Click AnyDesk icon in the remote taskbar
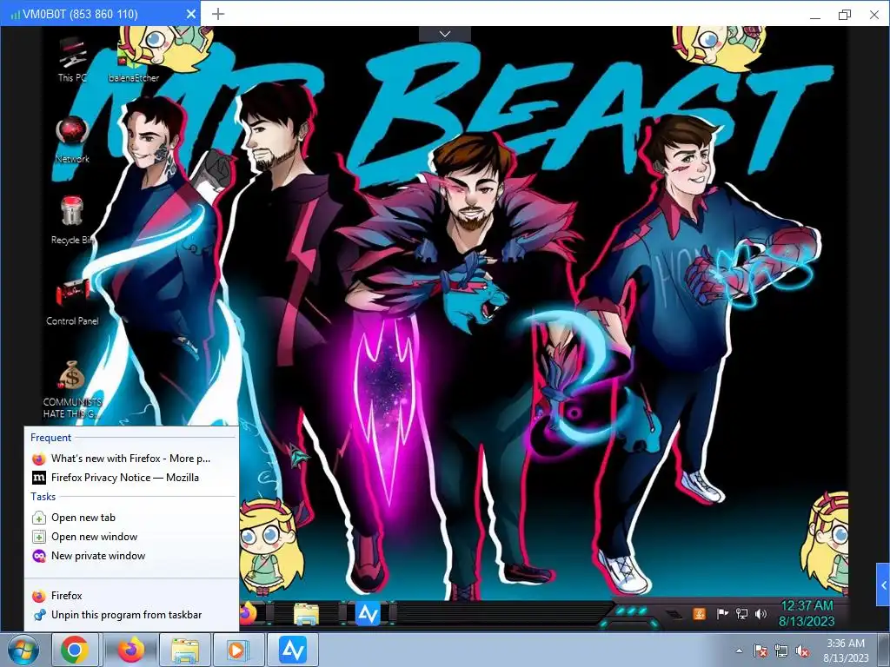This screenshot has width=890, height=667. pyautogui.click(x=368, y=614)
